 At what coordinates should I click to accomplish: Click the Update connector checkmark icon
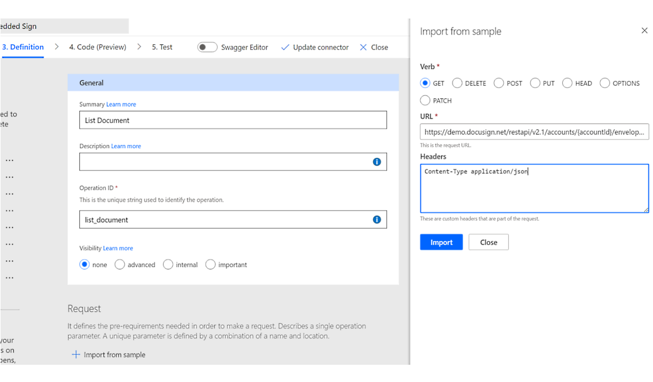pyautogui.click(x=285, y=47)
